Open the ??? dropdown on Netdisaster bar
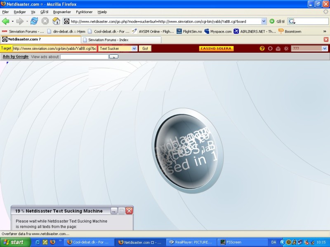The height and width of the screenshot is (247, 330). pos(324,49)
